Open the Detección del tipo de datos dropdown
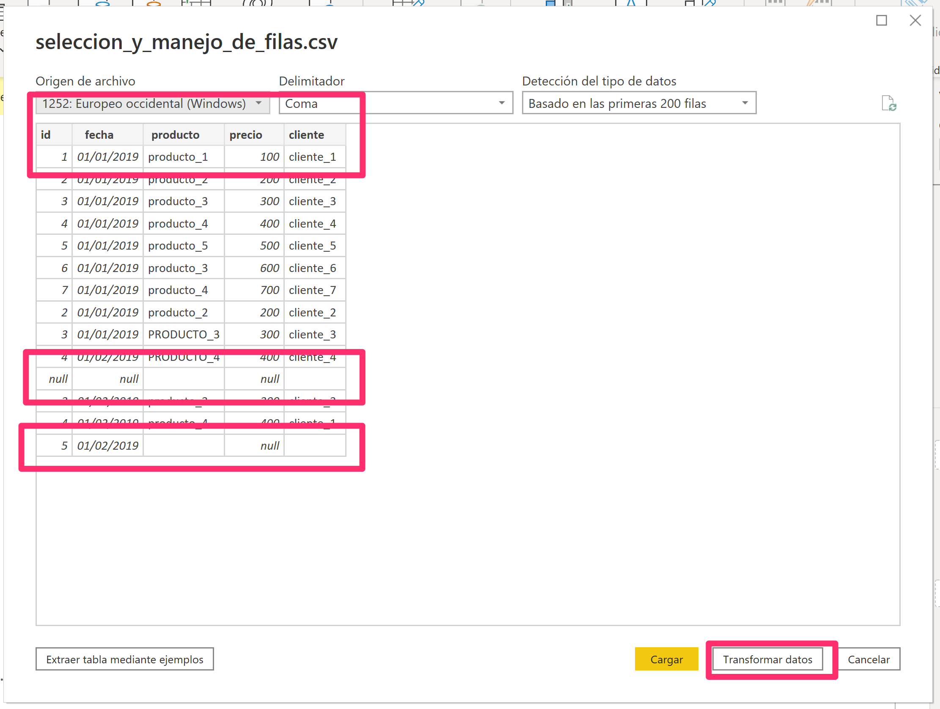Image resolution: width=940 pixels, height=709 pixels. (x=639, y=103)
